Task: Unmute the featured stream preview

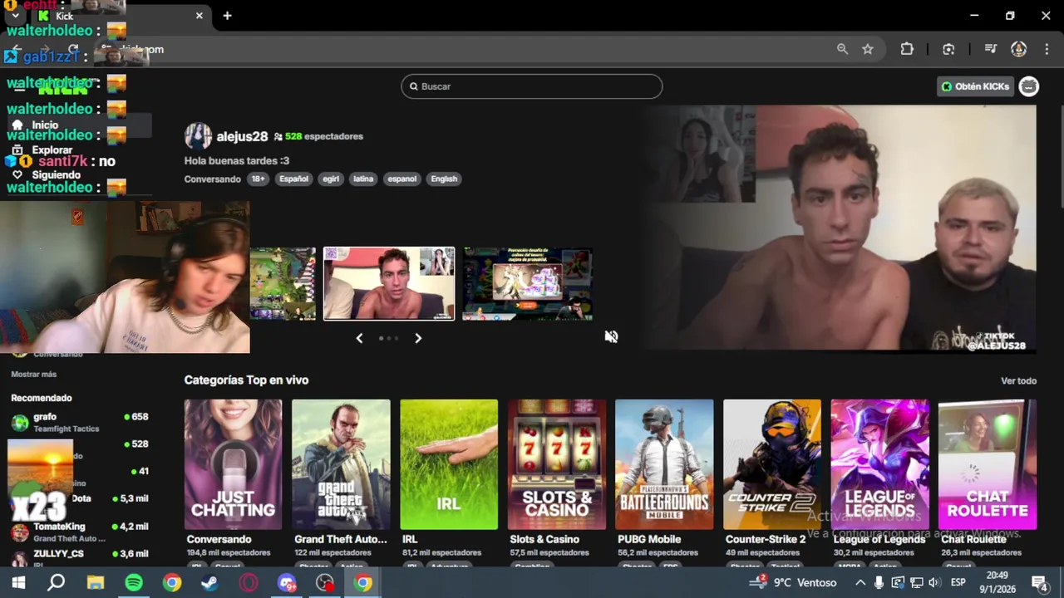Action: point(611,336)
